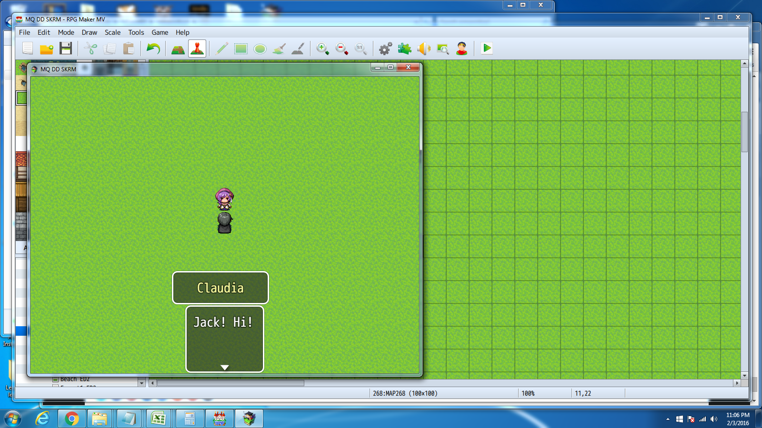The width and height of the screenshot is (762, 428).
Task: Start Playtest with green play button
Action: pyautogui.click(x=487, y=49)
